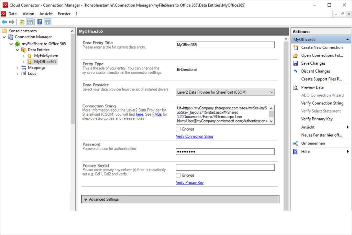This screenshot has height=235, width=352.
Task: Open the Fenster menu
Action: click(64, 14)
